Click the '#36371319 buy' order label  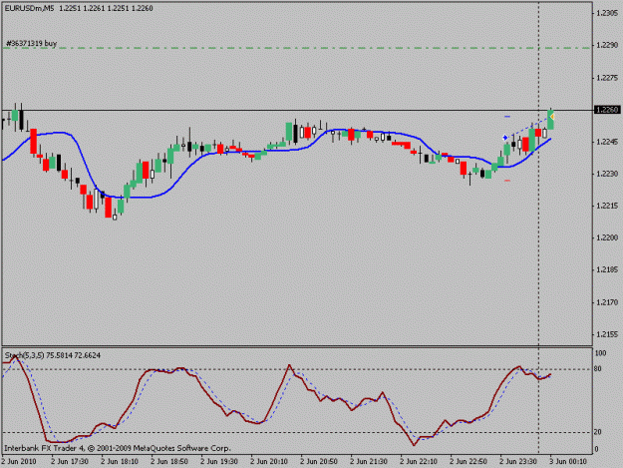coord(31,43)
